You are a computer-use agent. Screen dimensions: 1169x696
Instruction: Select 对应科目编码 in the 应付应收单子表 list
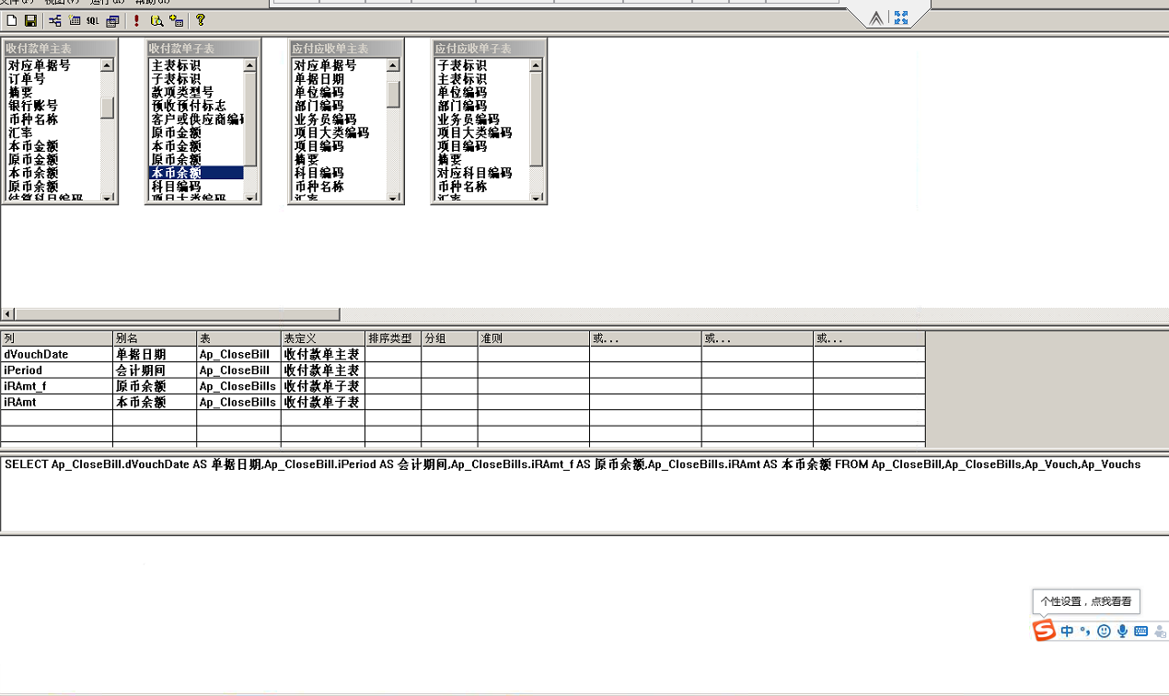pos(475,173)
